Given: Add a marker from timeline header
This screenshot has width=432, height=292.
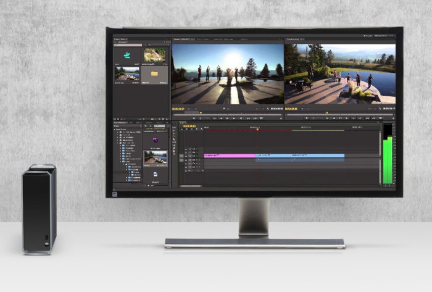Looking at the screenshot, I should point(197,129).
